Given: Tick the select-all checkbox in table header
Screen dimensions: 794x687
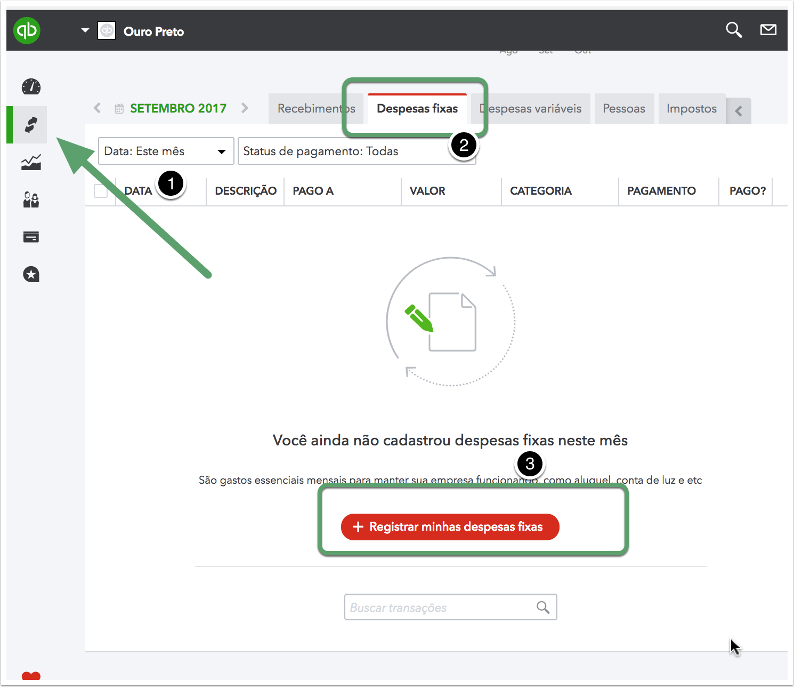Looking at the screenshot, I should 101,191.
